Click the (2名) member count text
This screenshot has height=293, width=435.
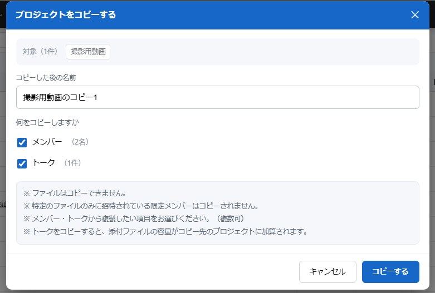(x=80, y=142)
